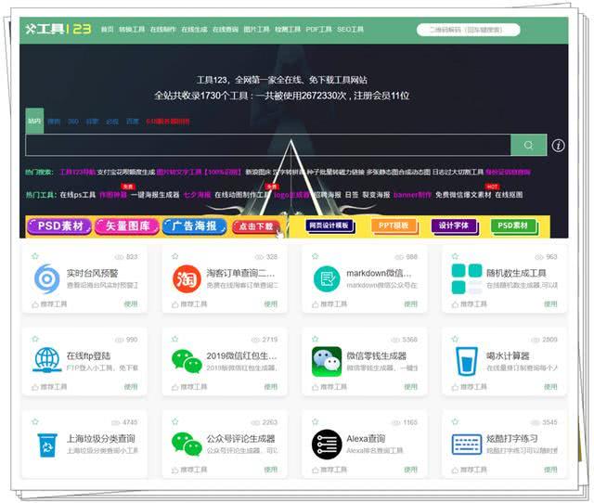Open the 淘客订单查询 orange 淘 icon
The height and width of the screenshot is (503, 594).
click(x=187, y=279)
